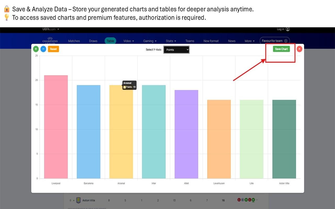The image size is (335, 209).
Task: Click the teal Inter bar
Action: click(x=154, y=132)
